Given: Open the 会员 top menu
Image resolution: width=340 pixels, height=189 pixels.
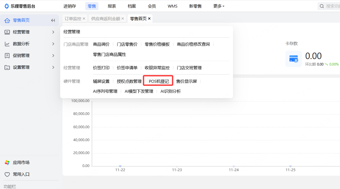Looking at the screenshot, I should [x=152, y=6].
